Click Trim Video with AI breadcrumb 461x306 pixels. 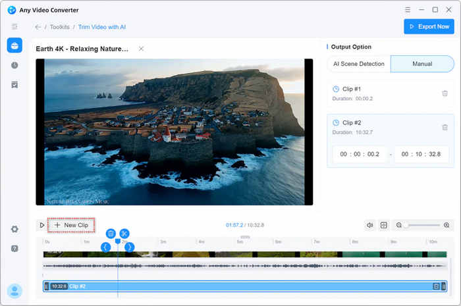coord(101,27)
